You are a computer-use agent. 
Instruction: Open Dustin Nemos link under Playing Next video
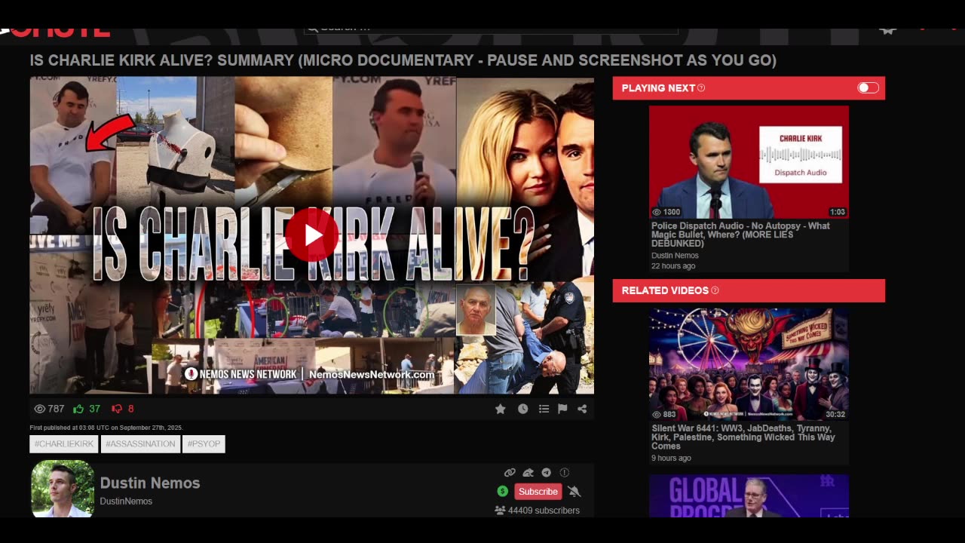tap(675, 256)
